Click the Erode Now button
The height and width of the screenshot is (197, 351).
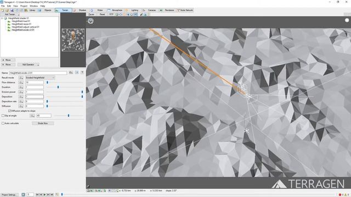(x=43, y=123)
